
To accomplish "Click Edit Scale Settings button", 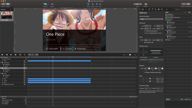I will click(156, 51).
